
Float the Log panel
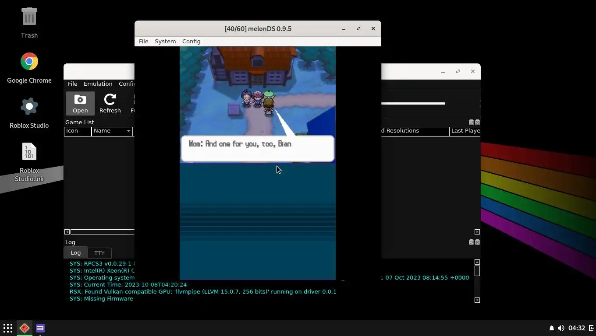(471, 242)
